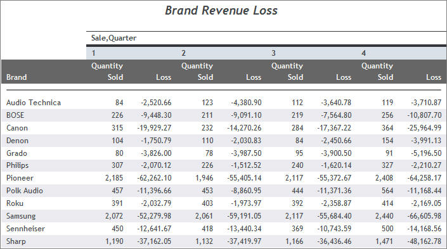
Task: Click Canon's quarter 1 loss -19,929.27
Action: click(x=154, y=127)
